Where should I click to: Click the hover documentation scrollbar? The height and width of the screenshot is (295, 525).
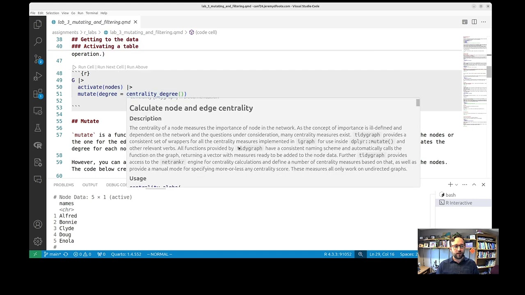pos(418,102)
